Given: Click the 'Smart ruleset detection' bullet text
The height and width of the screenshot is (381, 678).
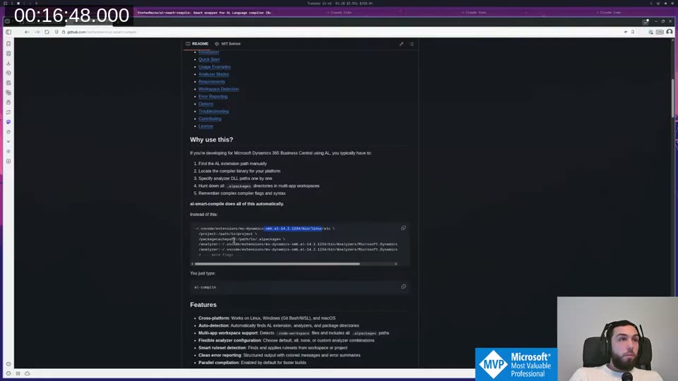Looking at the screenshot, I should [273, 348].
